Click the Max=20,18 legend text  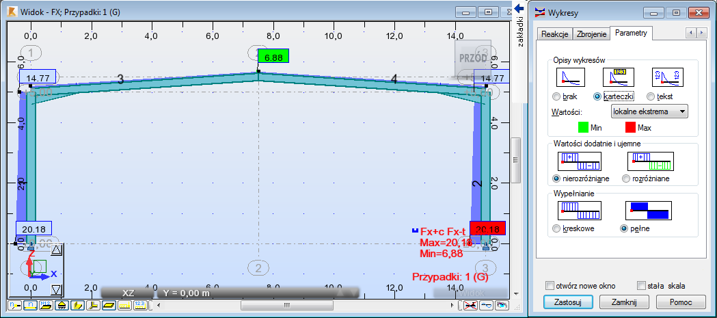445,242
